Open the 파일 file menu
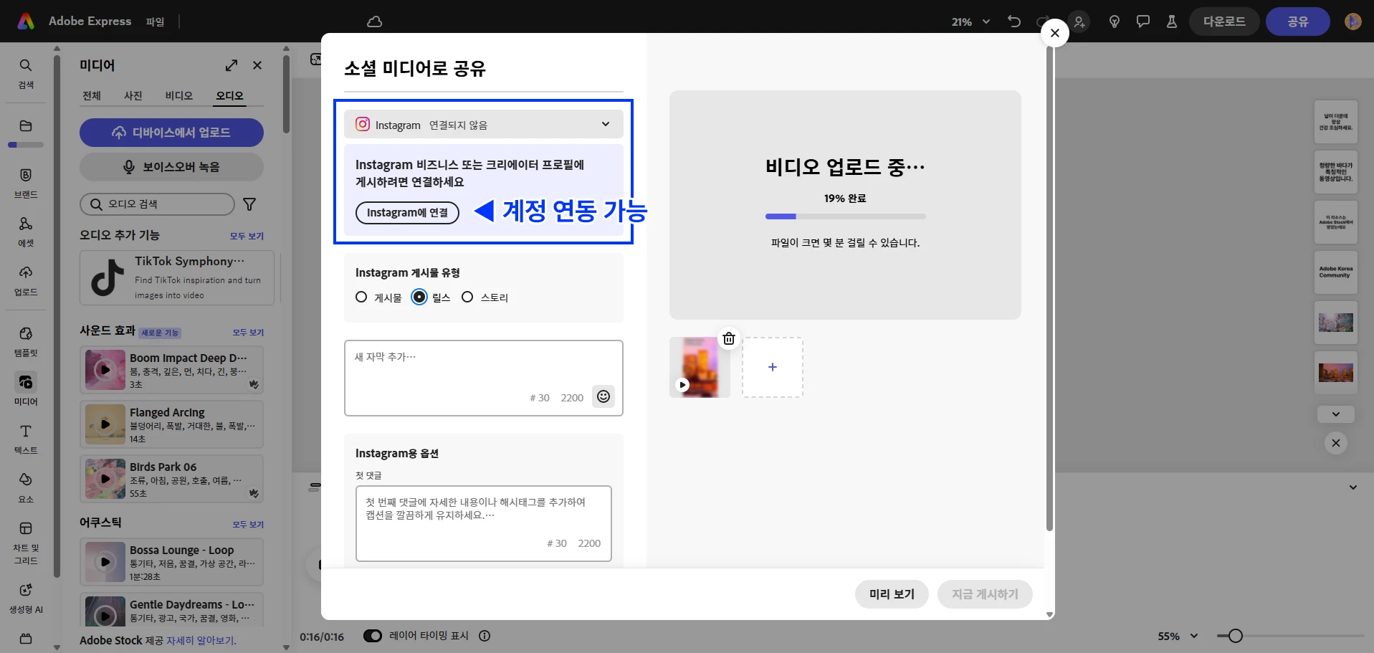 pyautogui.click(x=155, y=22)
